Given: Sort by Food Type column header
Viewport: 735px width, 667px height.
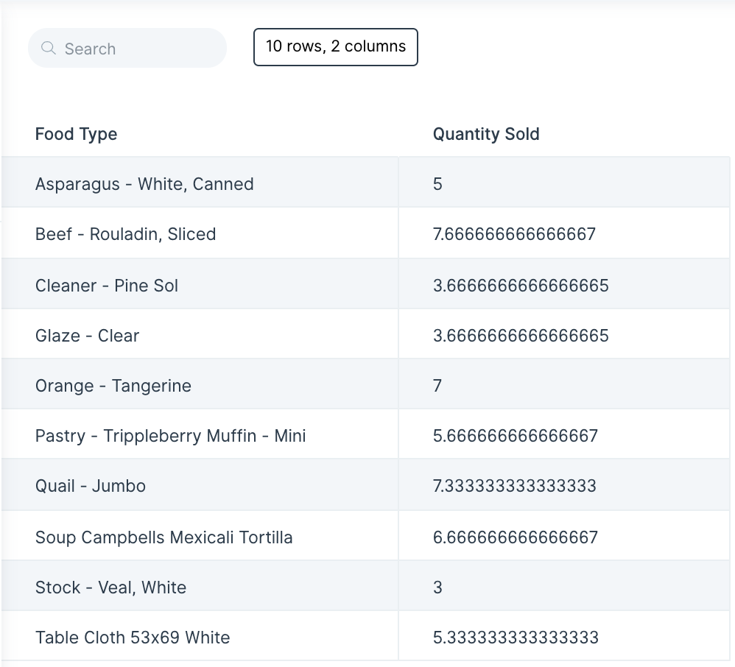Looking at the screenshot, I should 76,134.
